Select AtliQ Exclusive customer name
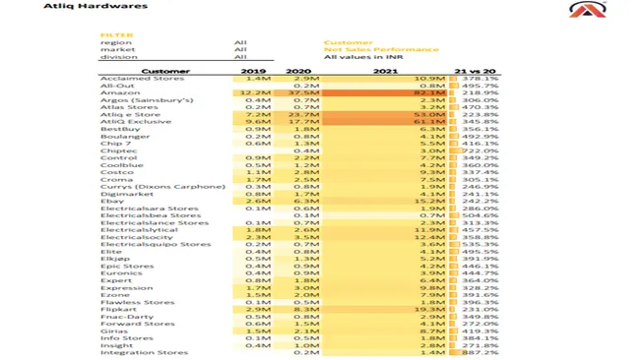 (x=136, y=122)
